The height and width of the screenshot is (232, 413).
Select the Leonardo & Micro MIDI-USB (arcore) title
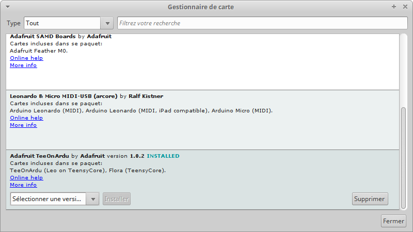tap(63, 96)
